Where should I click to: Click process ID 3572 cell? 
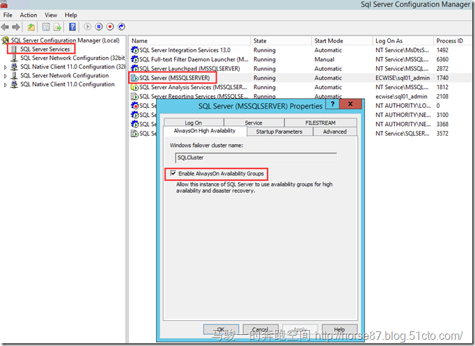[442, 134]
